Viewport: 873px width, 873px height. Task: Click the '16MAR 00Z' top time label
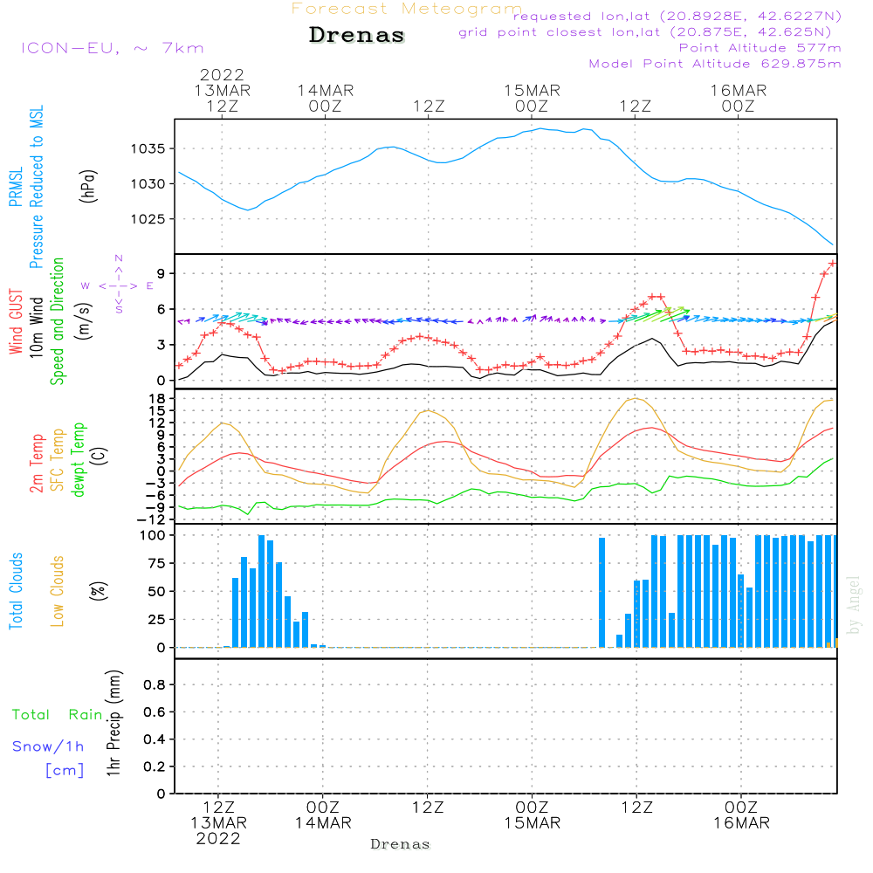tap(739, 98)
